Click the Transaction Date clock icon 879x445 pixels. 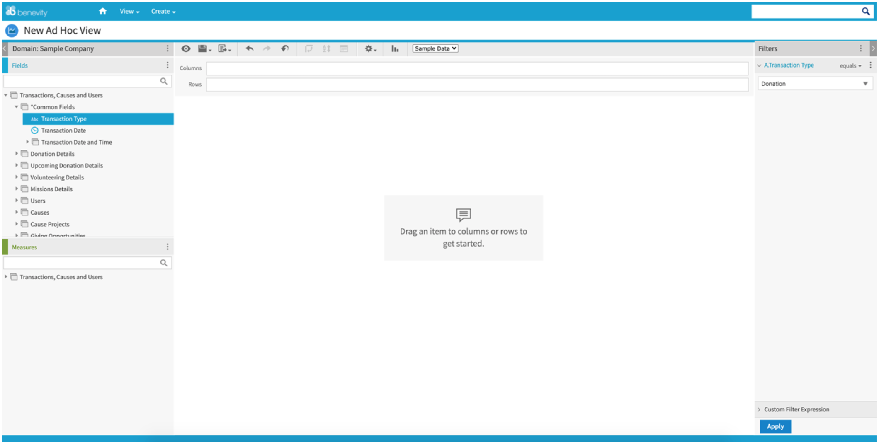pos(35,130)
